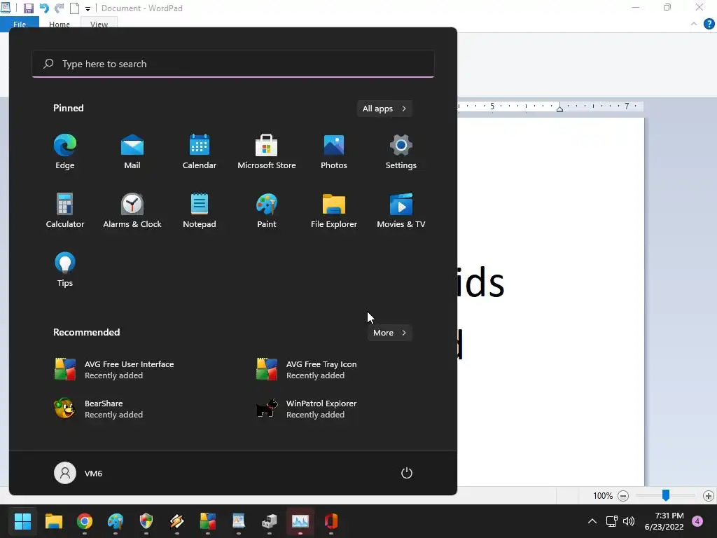This screenshot has width=717, height=538.
Task: Open the Windows security shield taskbar app
Action: (x=146, y=521)
